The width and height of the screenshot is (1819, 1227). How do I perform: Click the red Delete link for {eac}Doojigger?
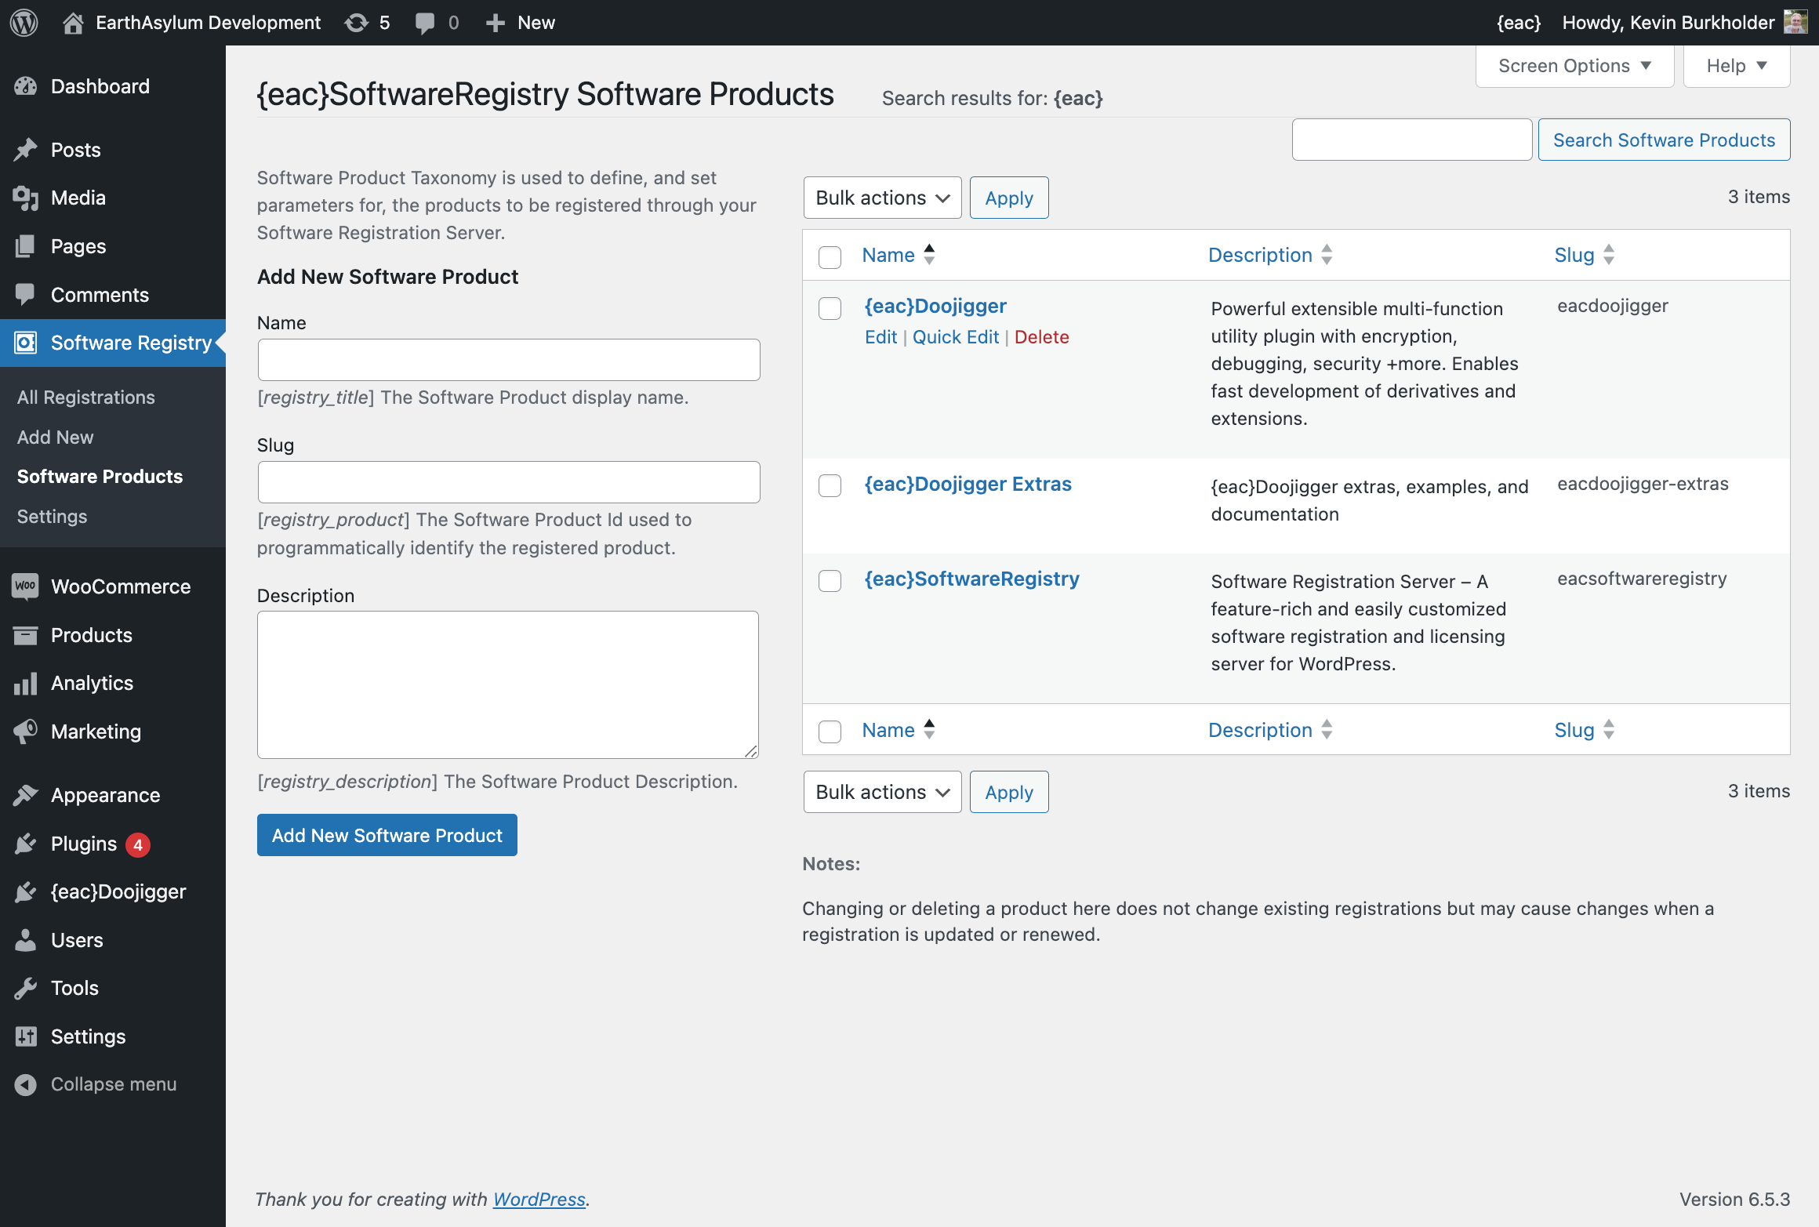(1042, 337)
